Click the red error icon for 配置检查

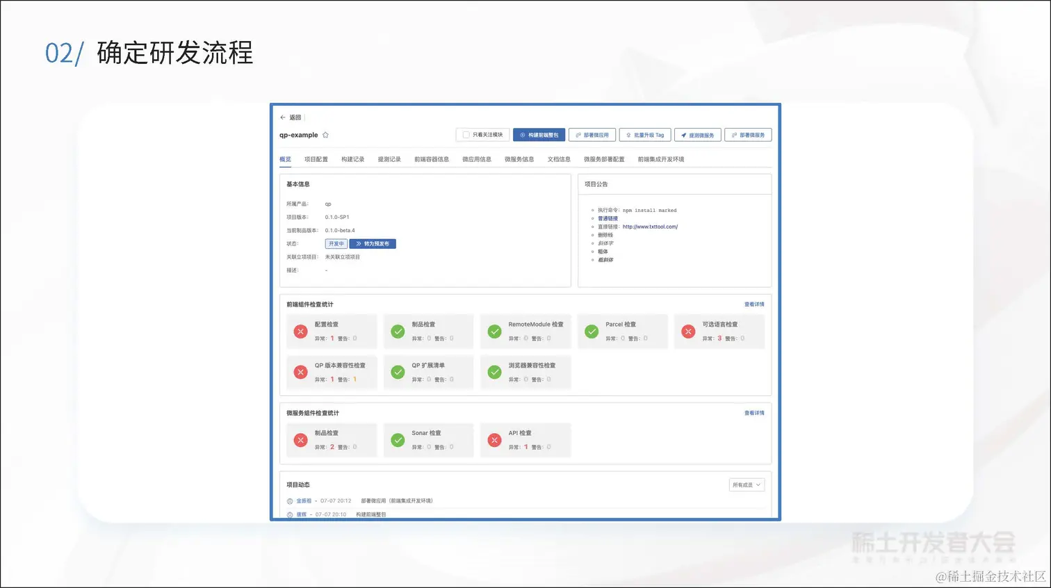[300, 332]
